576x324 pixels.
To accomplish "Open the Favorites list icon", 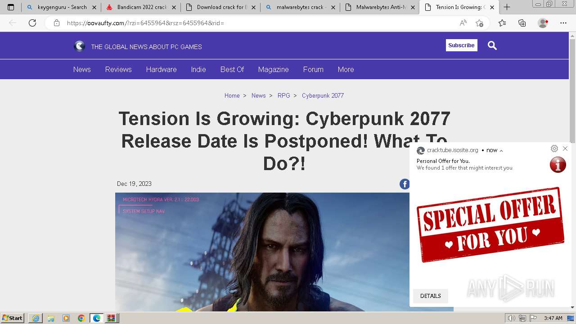I will click(x=502, y=23).
